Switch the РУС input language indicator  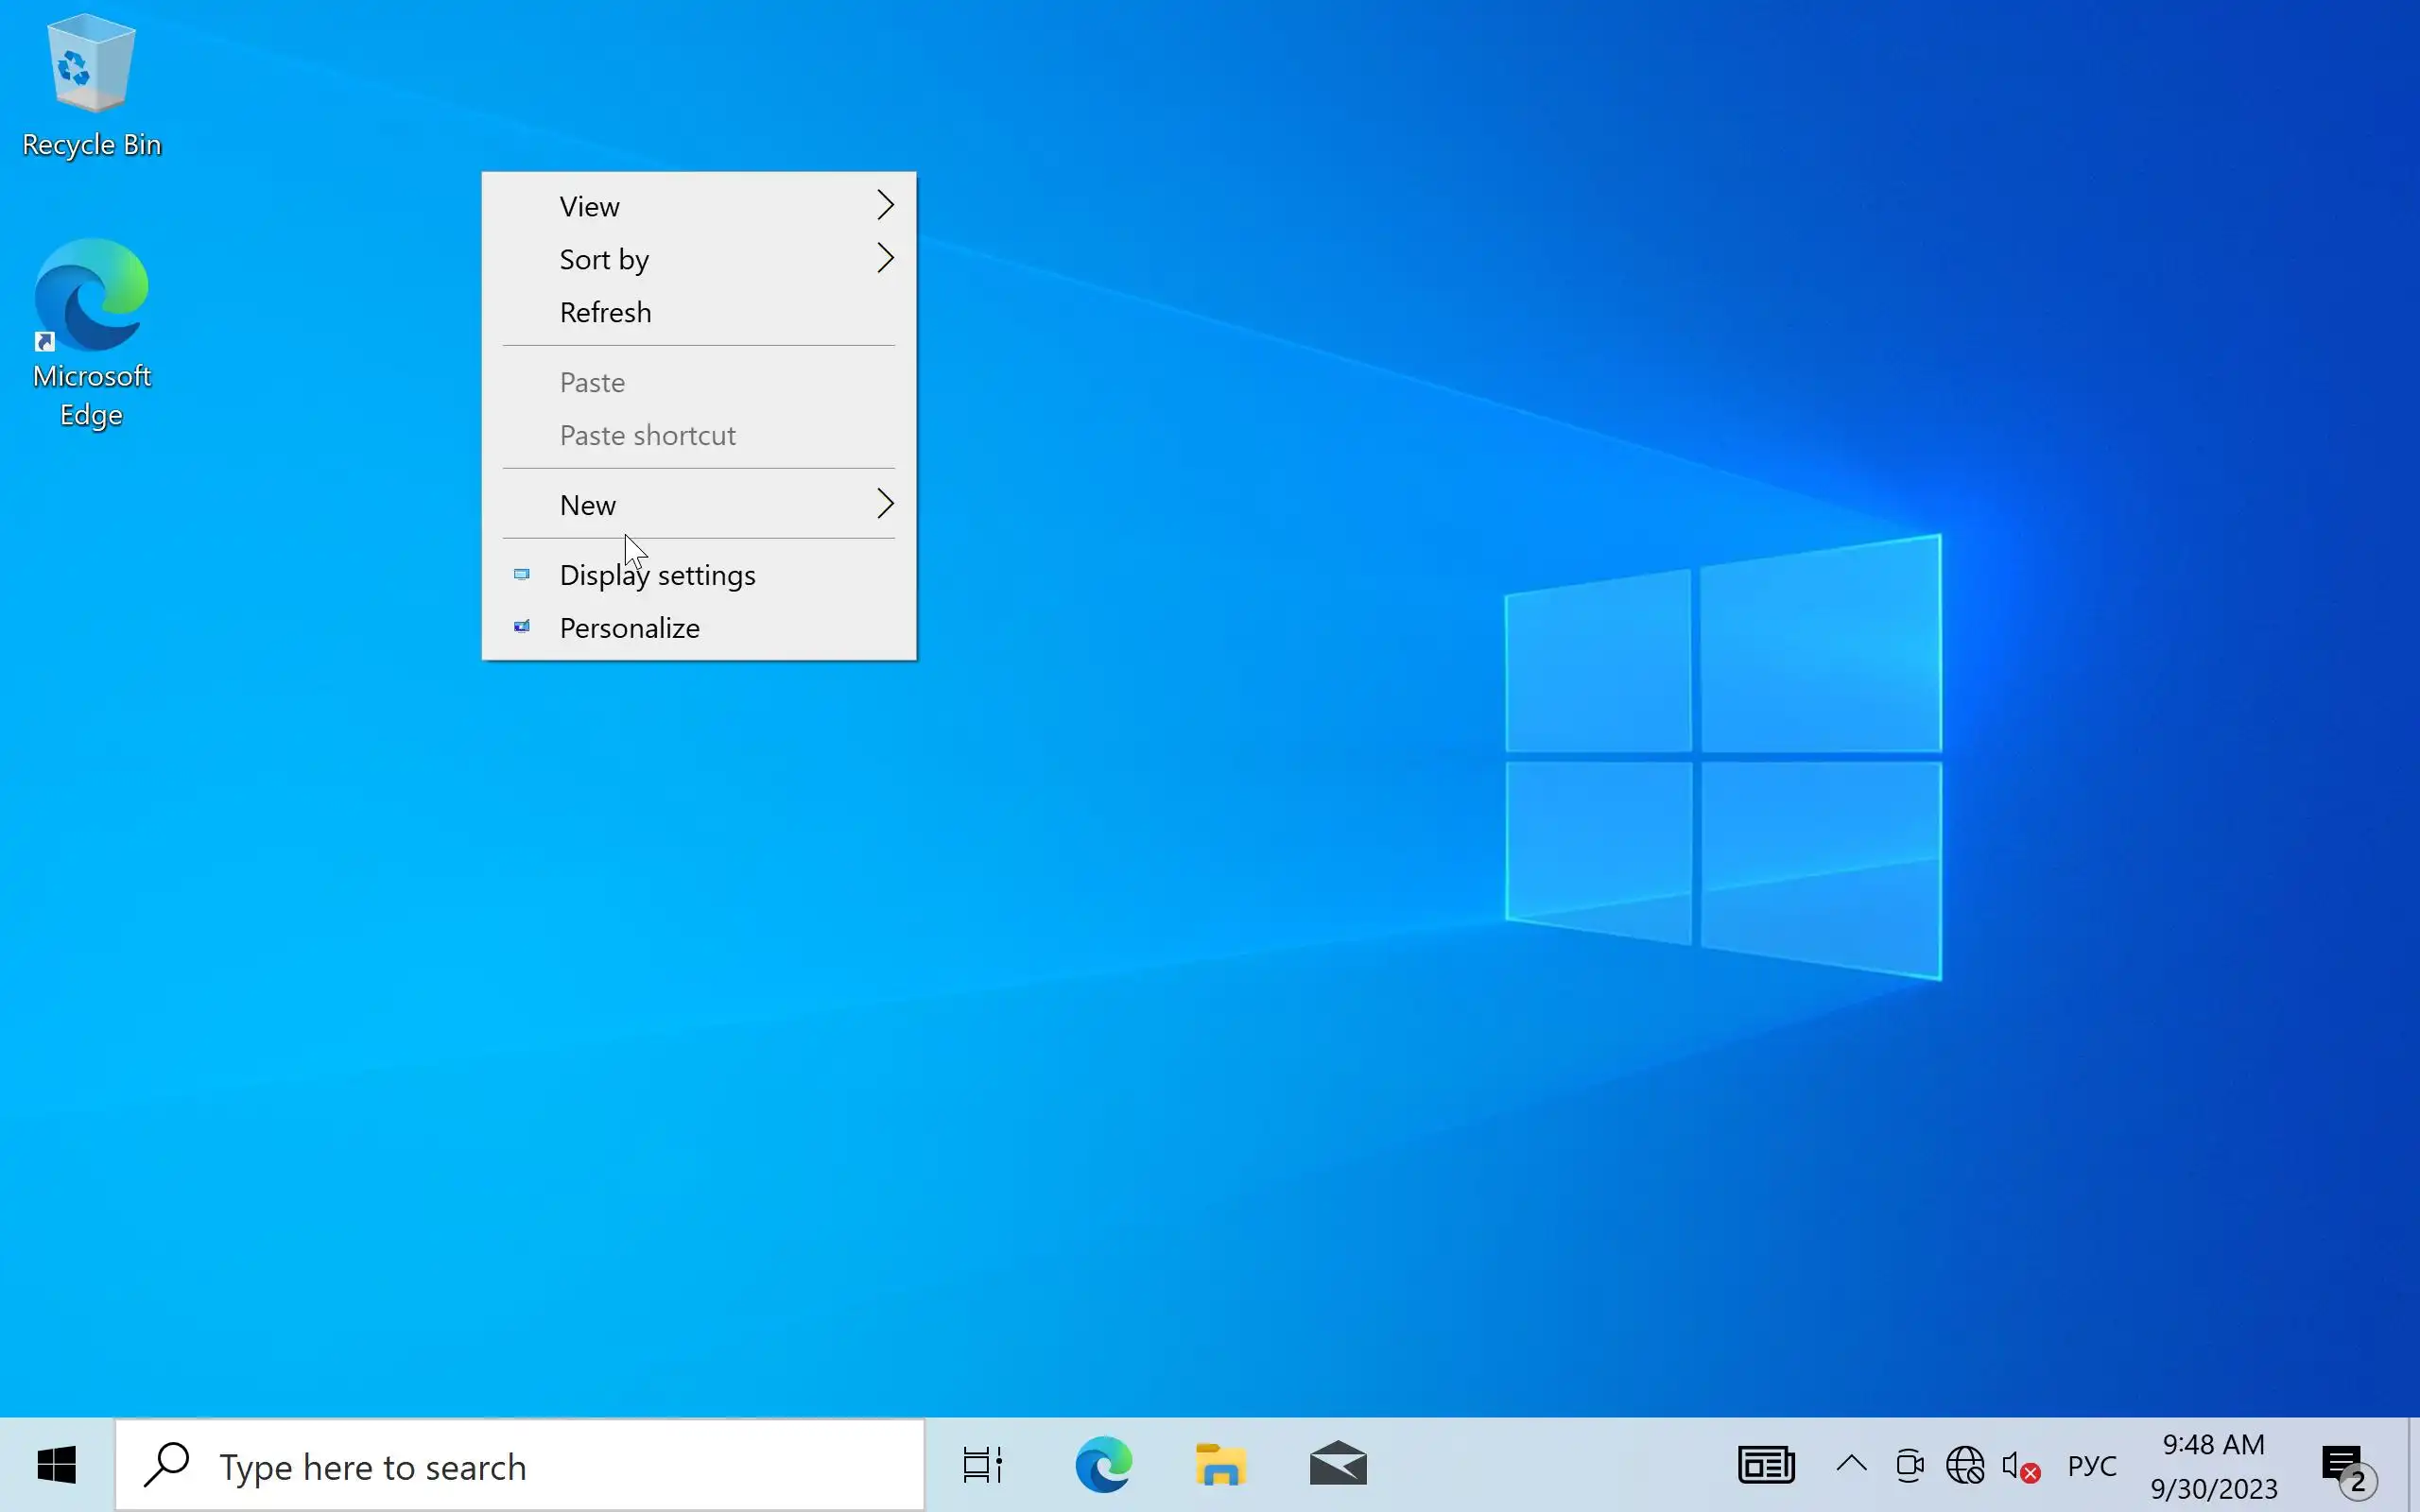tap(2091, 1467)
